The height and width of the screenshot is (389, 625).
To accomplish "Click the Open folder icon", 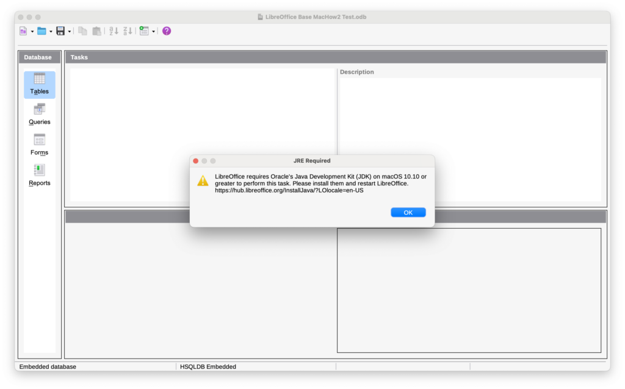I will [x=42, y=31].
